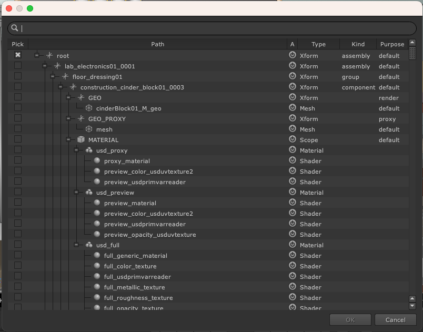Check the Pick box for floor_dressing01
The image size is (423, 332).
pyautogui.click(x=18, y=76)
